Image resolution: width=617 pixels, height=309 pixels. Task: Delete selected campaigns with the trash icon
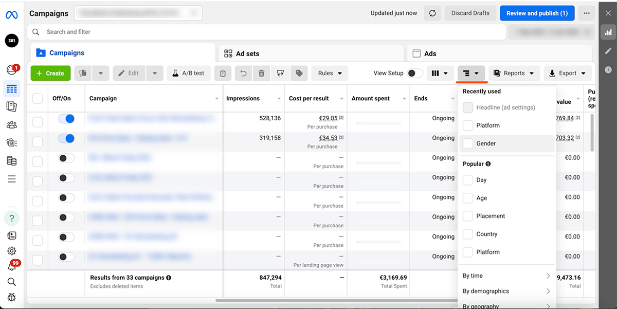261,73
